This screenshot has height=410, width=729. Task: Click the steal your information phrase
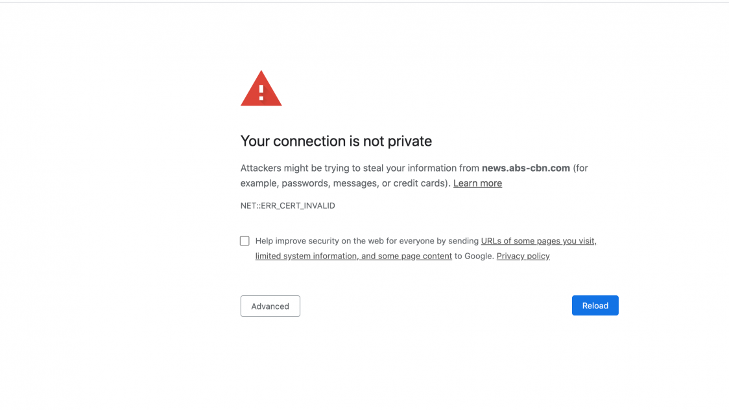tap(410, 168)
